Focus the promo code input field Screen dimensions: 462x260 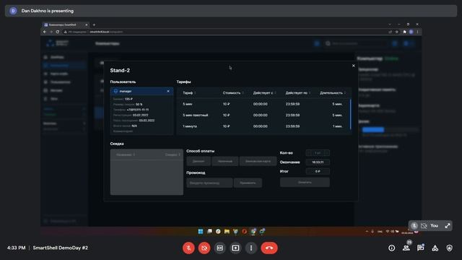(209, 183)
